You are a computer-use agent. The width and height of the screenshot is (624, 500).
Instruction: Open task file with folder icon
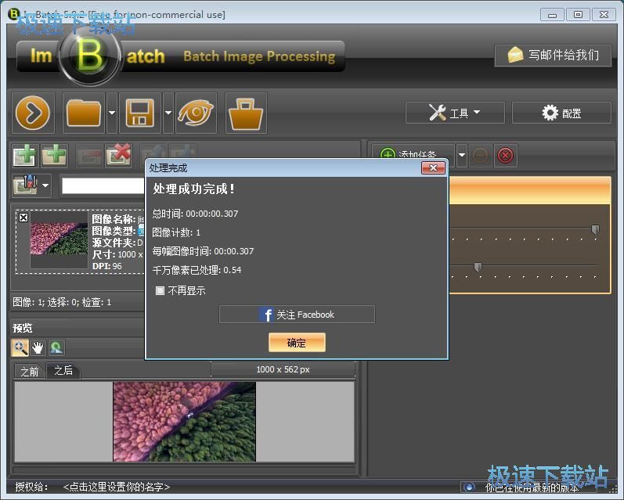[84, 113]
